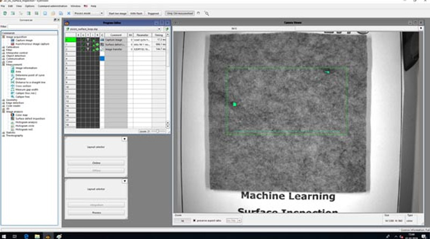Viewport: 430px width, 239px height.
Task: Toggle the preserve aspect ratio checkbox
Action: tap(194, 220)
